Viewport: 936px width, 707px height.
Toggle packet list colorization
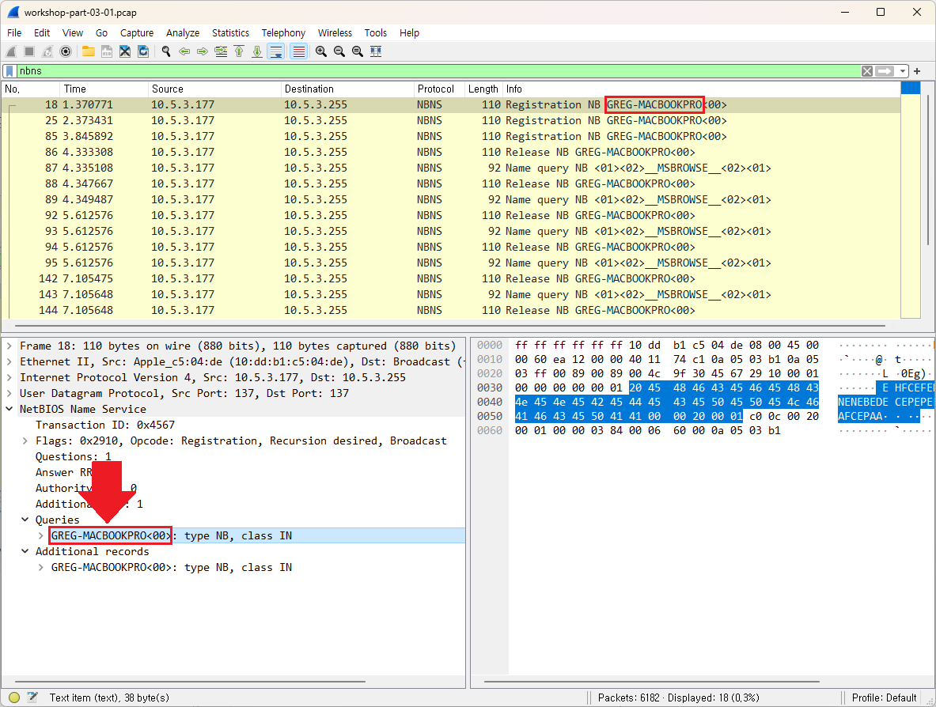pos(299,51)
